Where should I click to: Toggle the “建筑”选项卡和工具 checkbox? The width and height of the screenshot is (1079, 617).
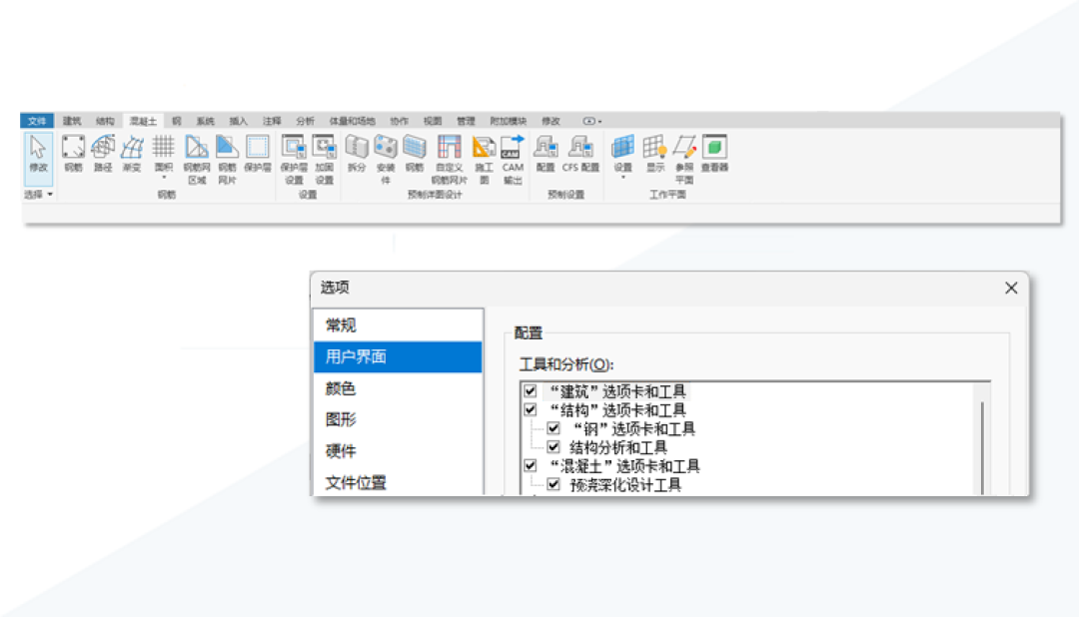[530, 391]
